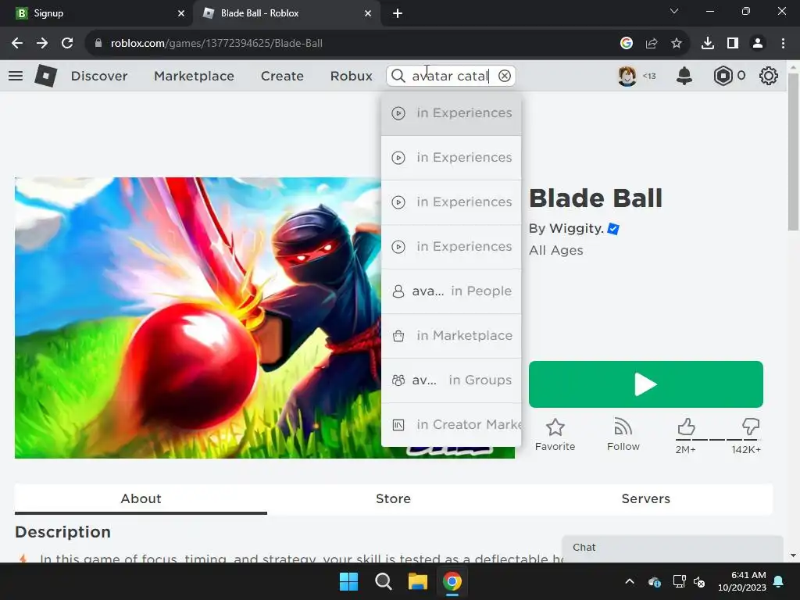The width and height of the screenshot is (800, 600).
Task: Go forward with the browser forward arrow
Action: 42,44
